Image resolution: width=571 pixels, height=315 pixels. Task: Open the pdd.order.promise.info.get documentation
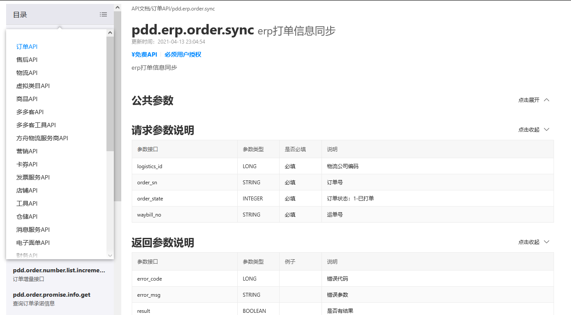(x=51, y=294)
